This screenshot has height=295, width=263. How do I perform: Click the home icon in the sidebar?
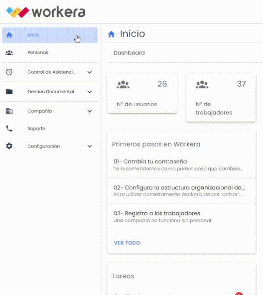point(9,35)
